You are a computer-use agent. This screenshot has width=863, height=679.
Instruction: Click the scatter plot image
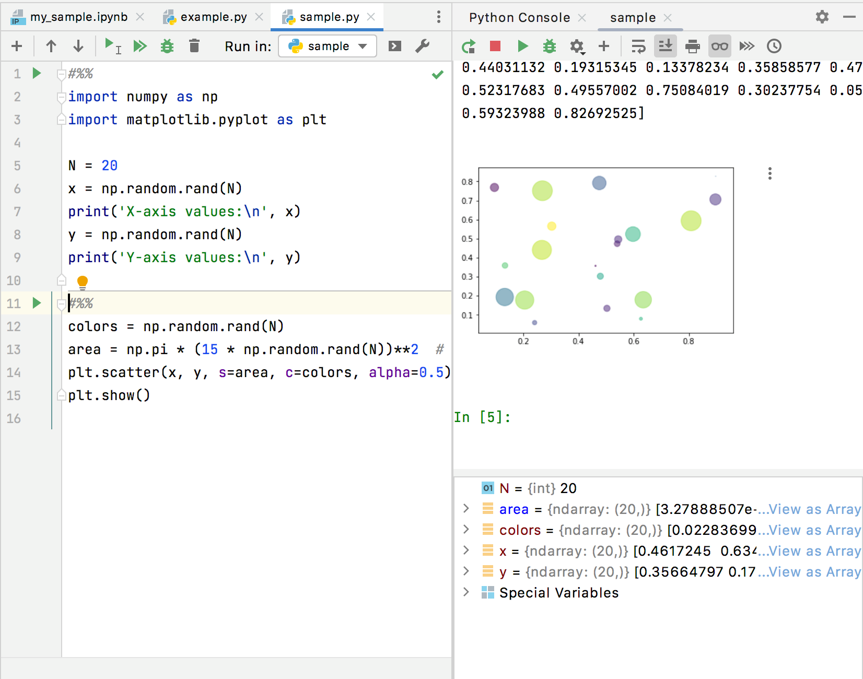(x=597, y=256)
